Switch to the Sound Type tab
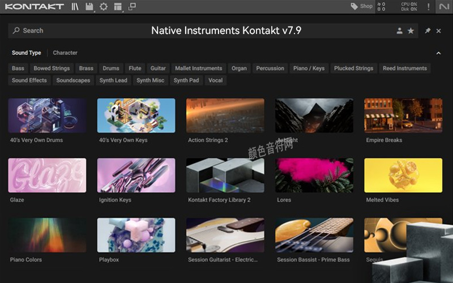The width and height of the screenshot is (453, 283). [26, 53]
